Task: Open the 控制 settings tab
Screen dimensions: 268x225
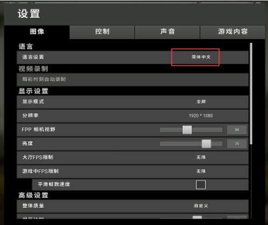Action: [x=102, y=32]
